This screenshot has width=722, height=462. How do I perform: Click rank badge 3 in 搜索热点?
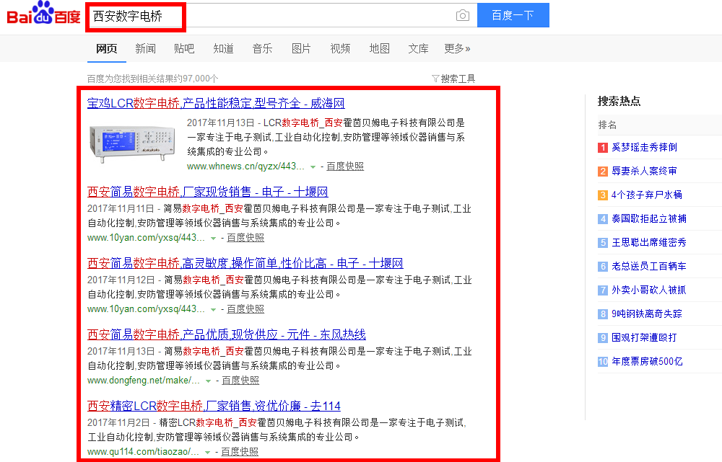[603, 195]
